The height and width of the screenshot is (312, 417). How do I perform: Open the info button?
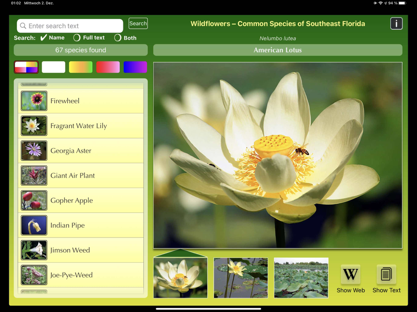pyautogui.click(x=396, y=24)
